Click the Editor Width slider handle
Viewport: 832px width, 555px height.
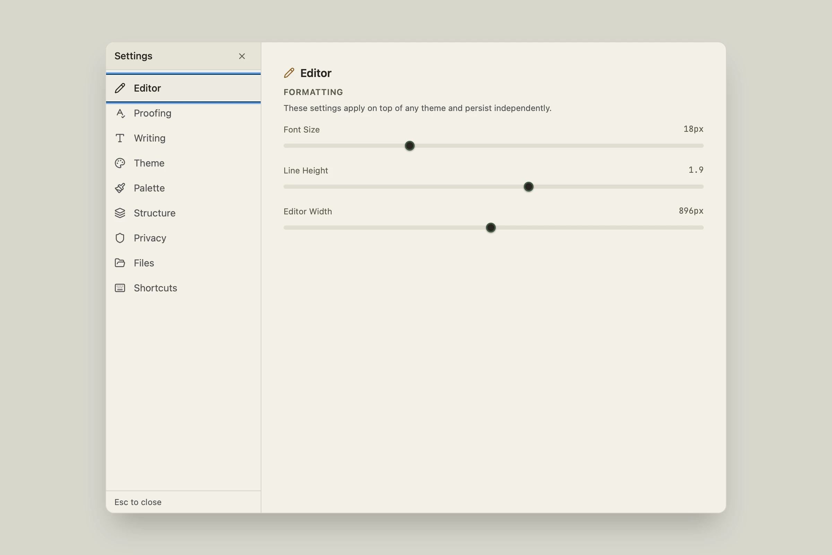491,228
